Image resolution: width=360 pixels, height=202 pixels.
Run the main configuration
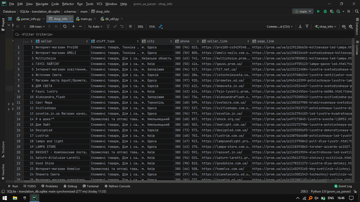(318, 11)
